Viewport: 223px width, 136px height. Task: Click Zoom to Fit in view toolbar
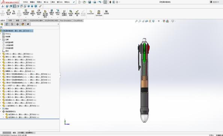coord(136,21)
